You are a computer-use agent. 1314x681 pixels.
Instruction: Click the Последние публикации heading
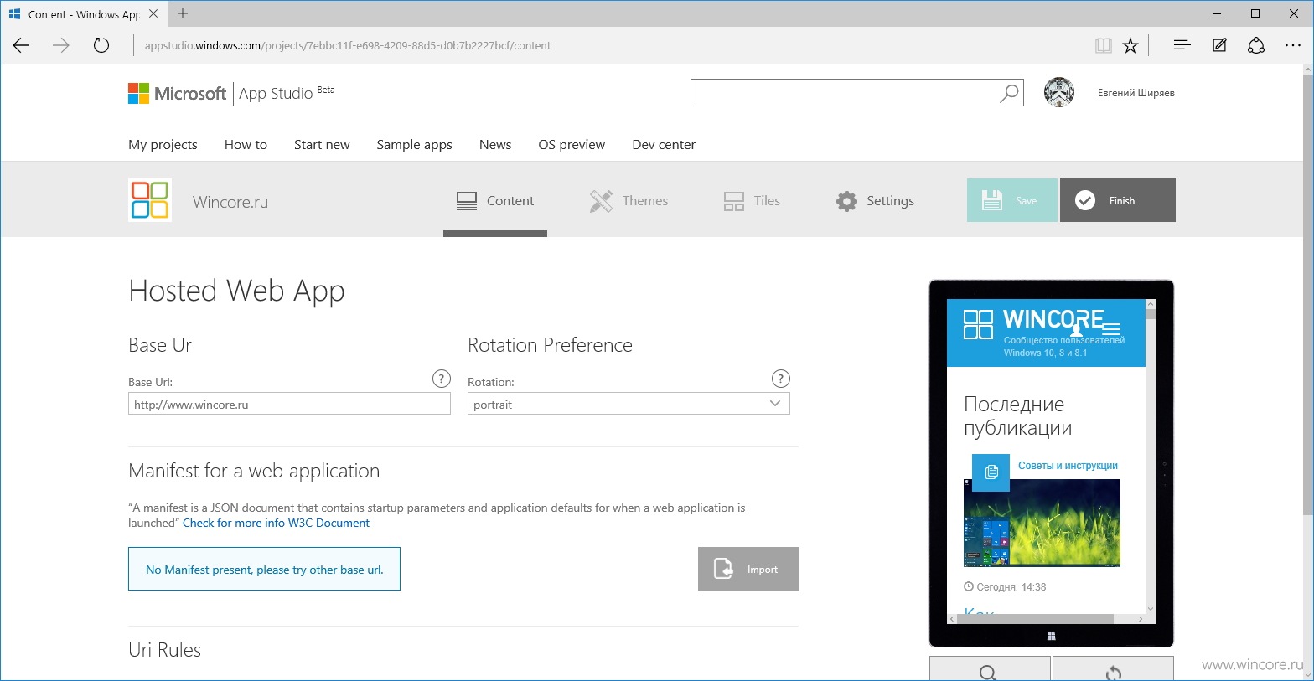tap(1017, 416)
